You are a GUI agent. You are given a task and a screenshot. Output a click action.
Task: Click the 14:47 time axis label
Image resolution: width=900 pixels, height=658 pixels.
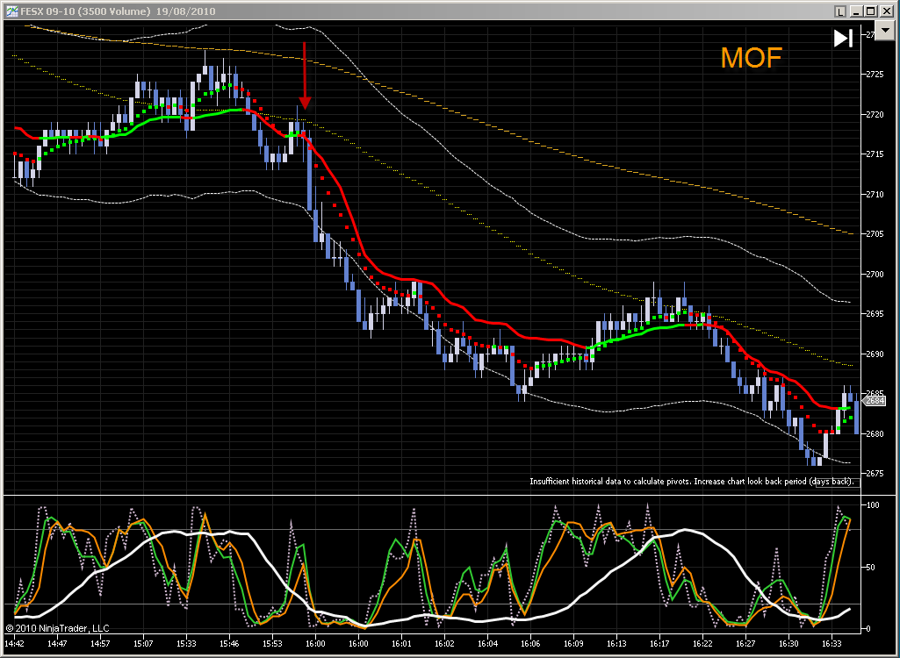[57, 644]
